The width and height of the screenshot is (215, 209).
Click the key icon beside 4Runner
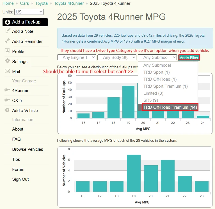pos(7,90)
